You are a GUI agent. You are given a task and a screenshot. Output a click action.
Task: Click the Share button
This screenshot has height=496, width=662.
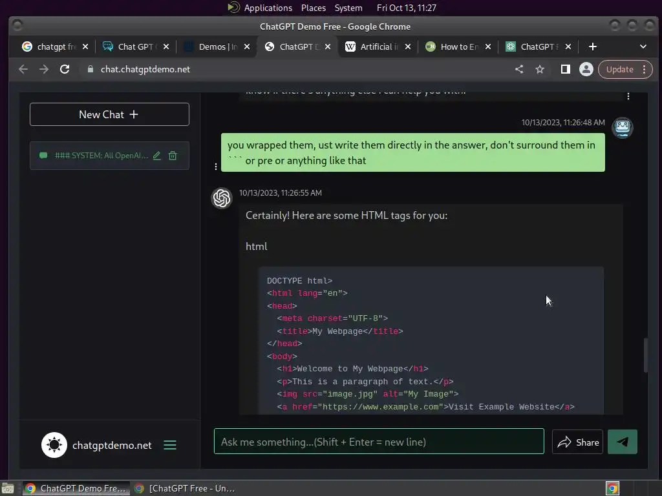577,442
